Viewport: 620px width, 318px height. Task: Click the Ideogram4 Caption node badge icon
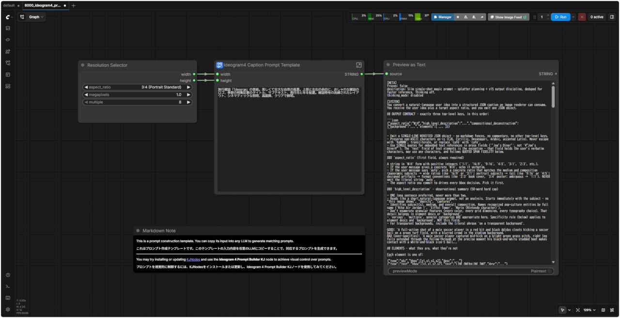tap(219, 65)
